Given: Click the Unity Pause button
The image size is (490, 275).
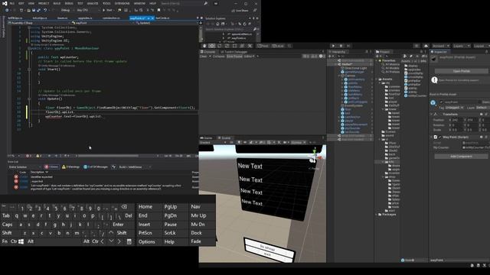Looking at the screenshot, I should click(x=341, y=46).
